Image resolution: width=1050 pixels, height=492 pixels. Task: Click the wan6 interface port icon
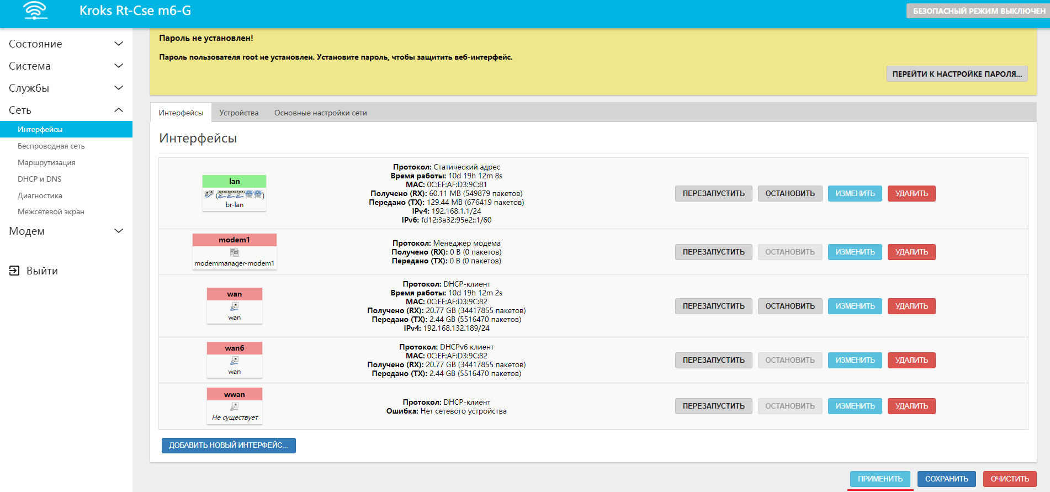pyautogui.click(x=235, y=361)
